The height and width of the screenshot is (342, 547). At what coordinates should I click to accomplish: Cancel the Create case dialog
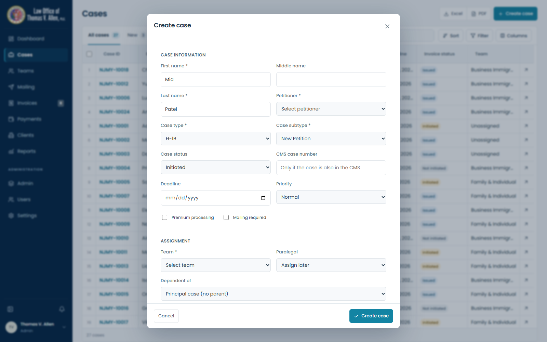tap(166, 316)
